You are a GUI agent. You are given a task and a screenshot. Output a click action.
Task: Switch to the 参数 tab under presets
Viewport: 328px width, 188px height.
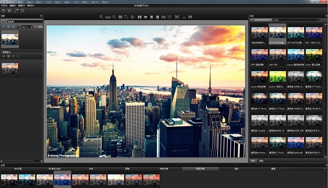point(261,160)
